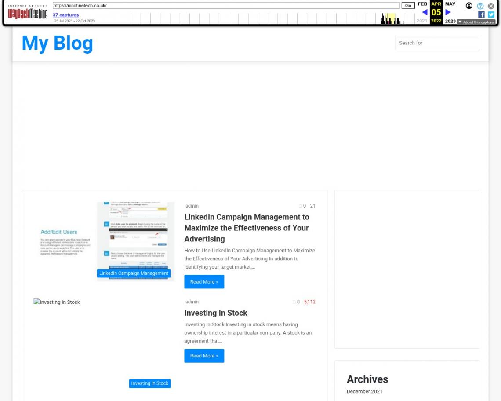Click the Wayback URL input field

pyautogui.click(x=226, y=6)
